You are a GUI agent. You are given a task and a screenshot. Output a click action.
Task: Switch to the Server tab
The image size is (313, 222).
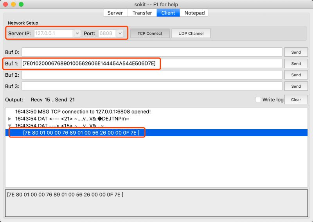pyautogui.click(x=115, y=13)
